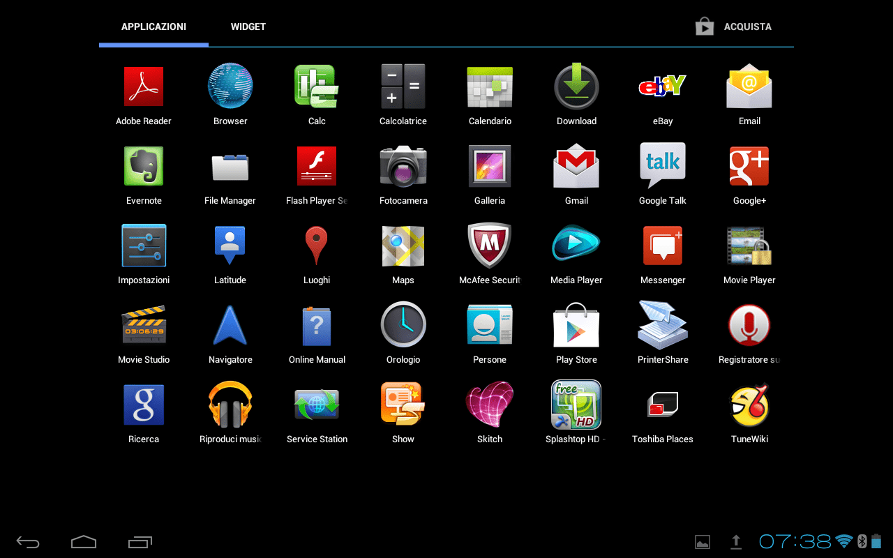
Task: Switch to the Widget tab
Action: coord(248,27)
